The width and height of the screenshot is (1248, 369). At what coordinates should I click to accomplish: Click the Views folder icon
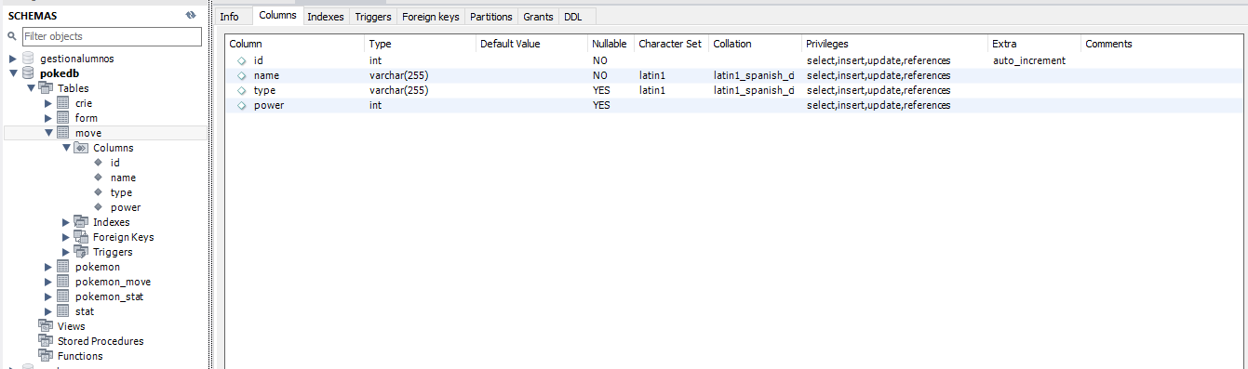[46, 326]
